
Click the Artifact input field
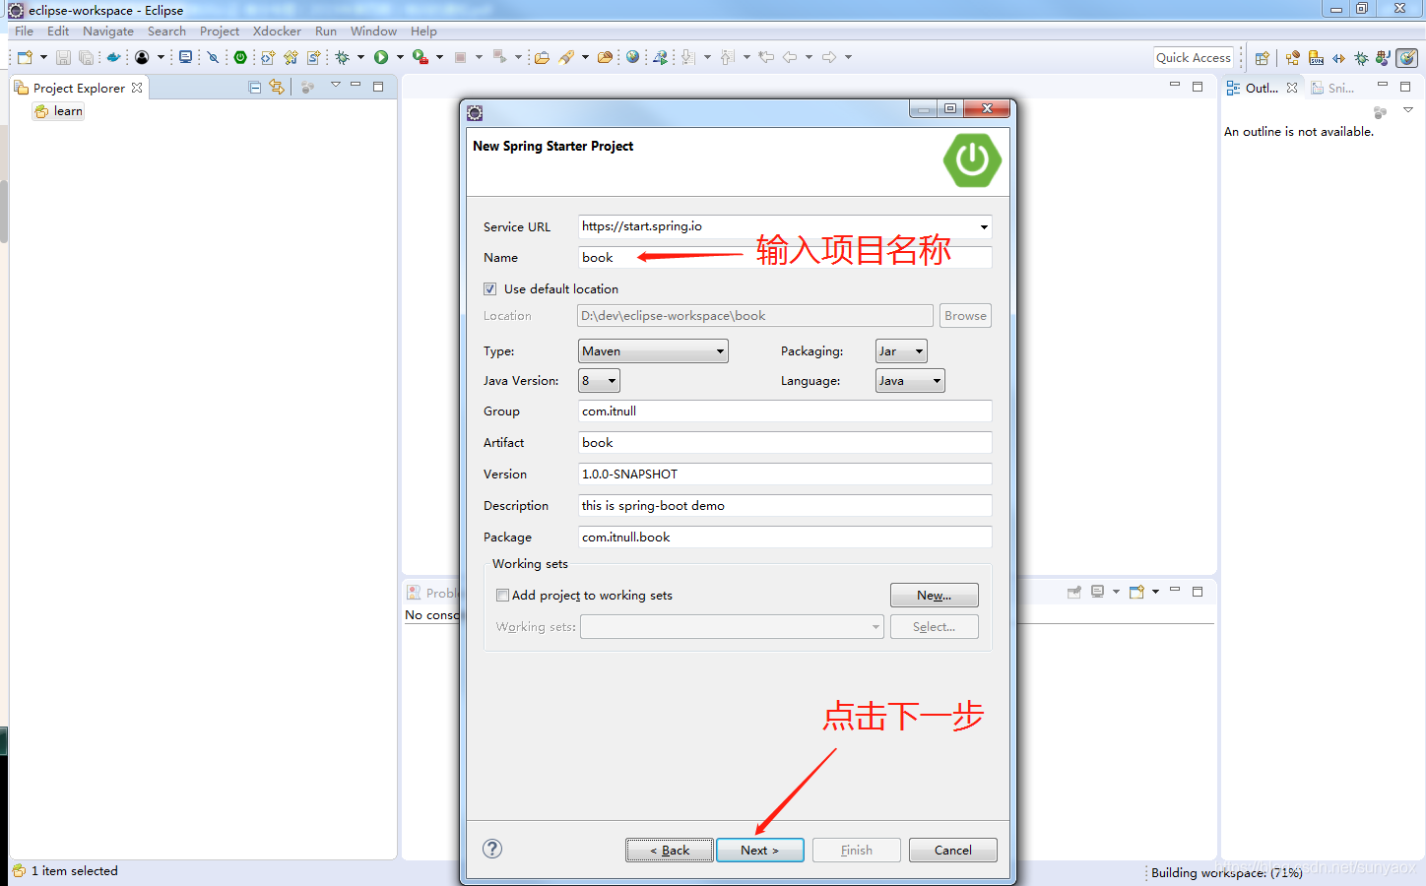(785, 443)
